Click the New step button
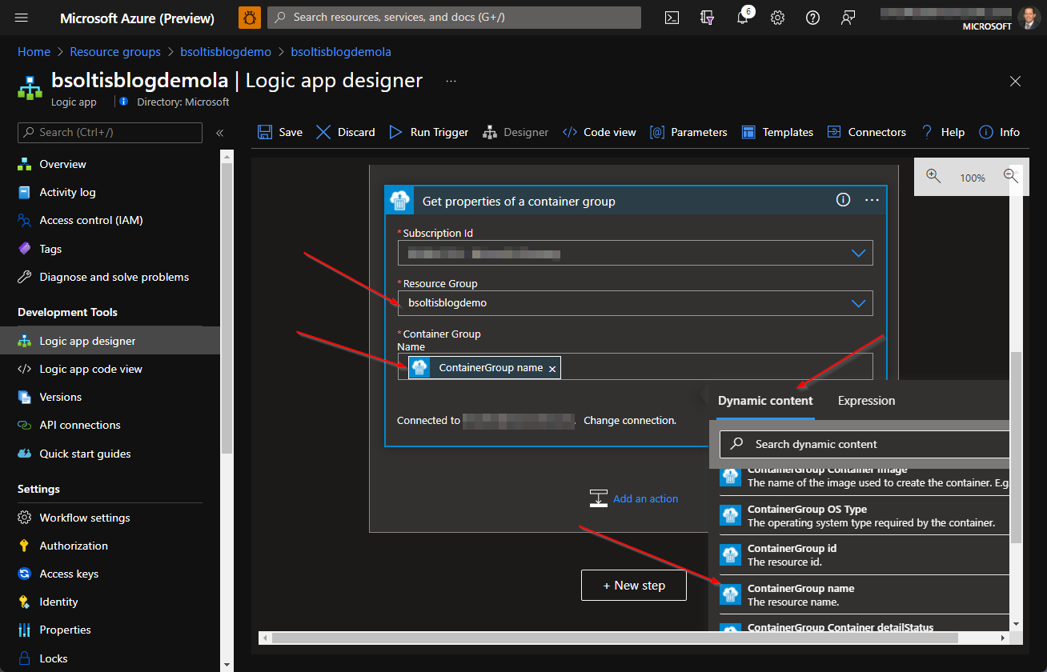 (x=633, y=586)
